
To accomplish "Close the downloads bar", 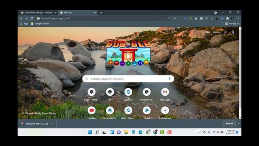I will [239, 123].
